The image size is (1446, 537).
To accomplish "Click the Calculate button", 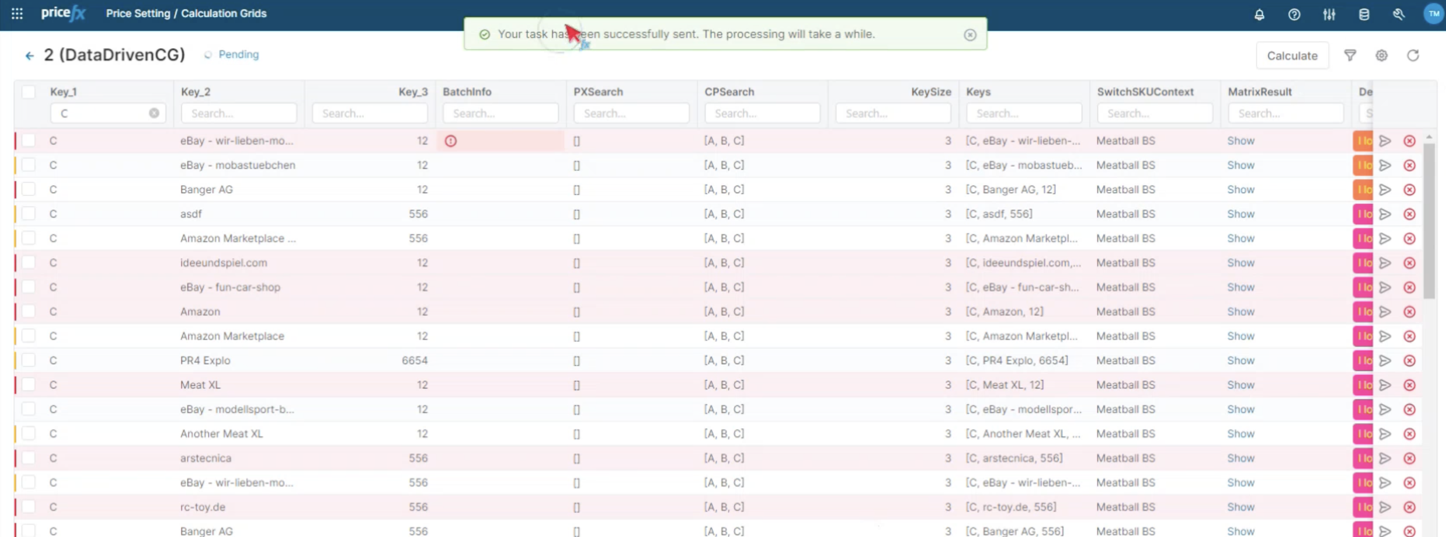I will 1292,56.
